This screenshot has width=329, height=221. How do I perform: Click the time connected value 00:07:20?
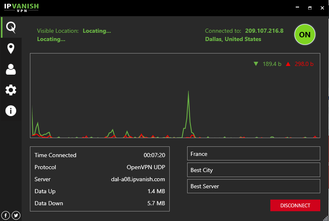point(154,155)
